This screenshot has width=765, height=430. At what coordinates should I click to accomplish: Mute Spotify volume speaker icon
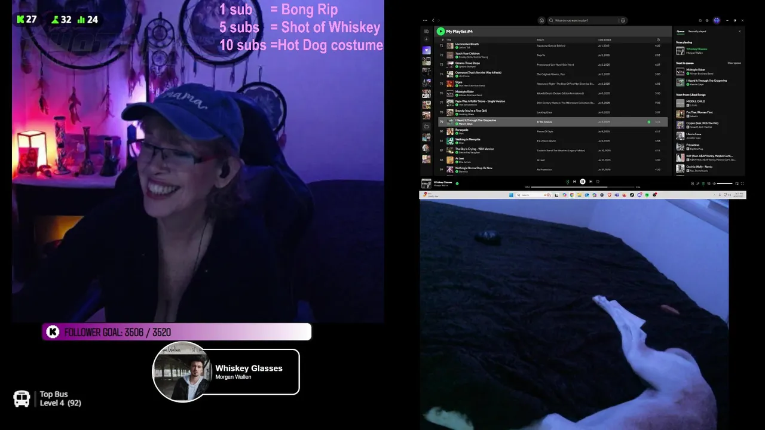tap(714, 183)
